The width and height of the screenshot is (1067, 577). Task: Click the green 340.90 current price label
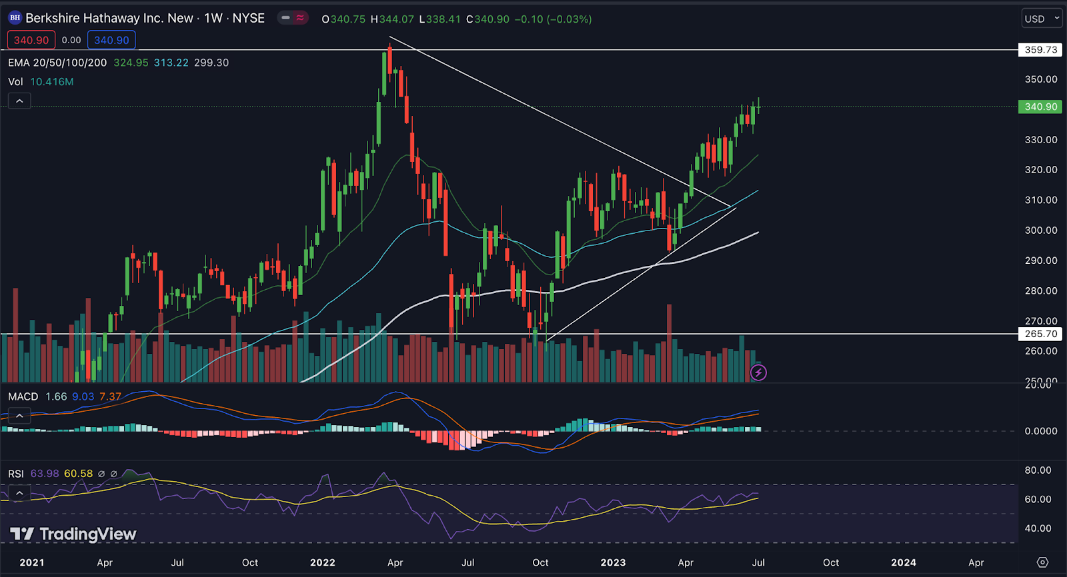click(x=1041, y=107)
